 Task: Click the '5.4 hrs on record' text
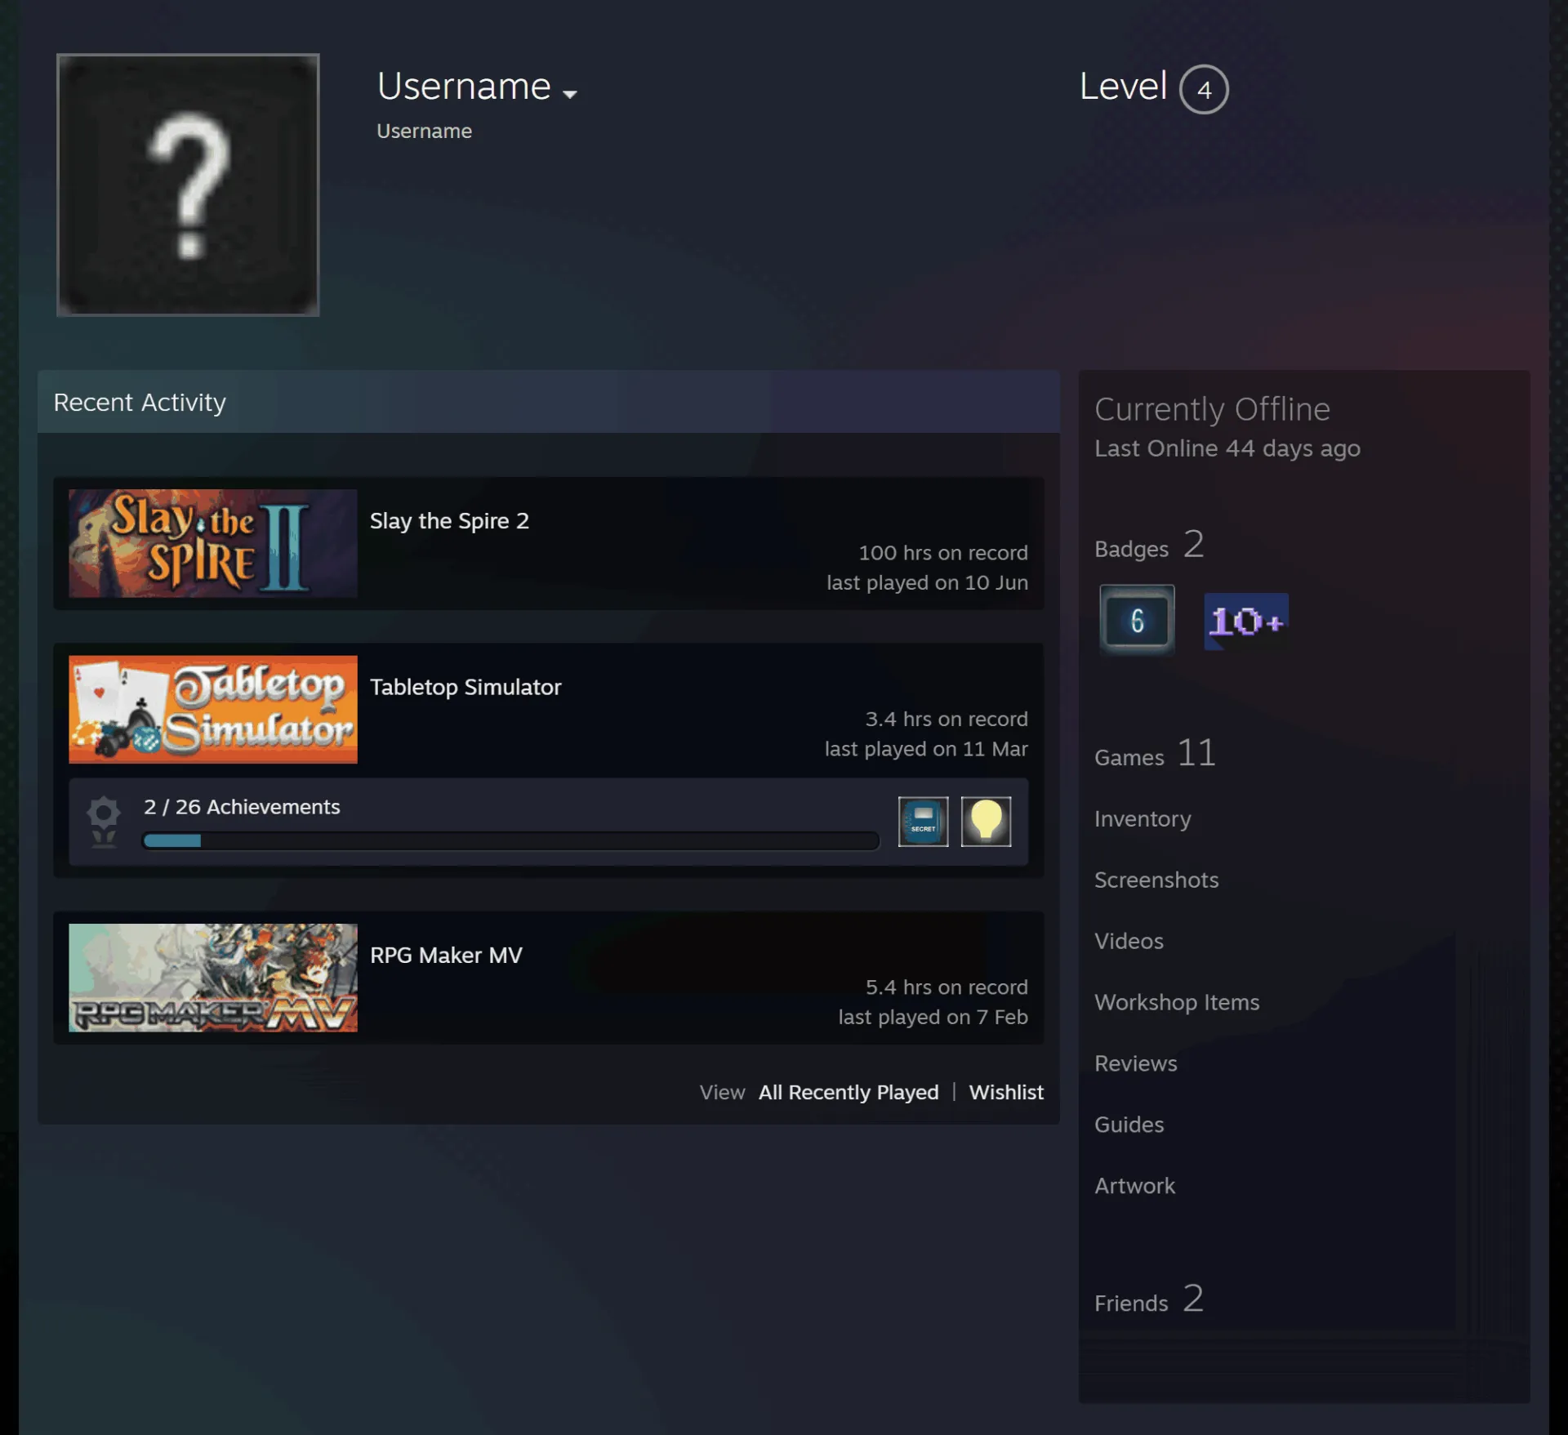pyautogui.click(x=947, y=987)
